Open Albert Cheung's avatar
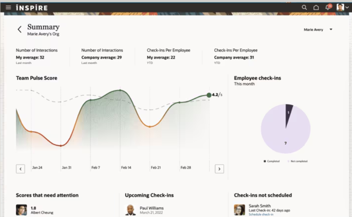This screenshot has width=352, height=217. (x=22, y=210)
